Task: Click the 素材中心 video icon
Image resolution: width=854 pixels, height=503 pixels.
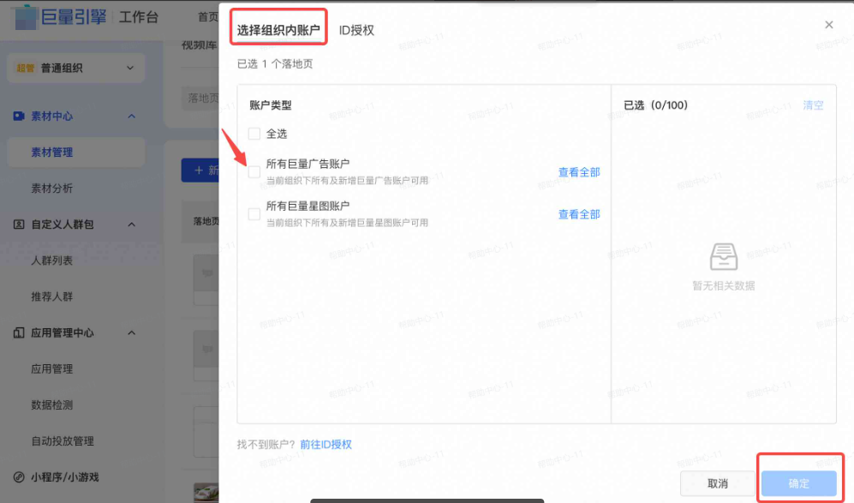Action: (x=19, y=116)
